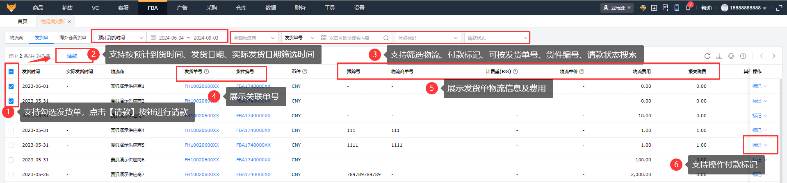Image resolution: width=787 pixels, height=183 pixels.
Task: Click tracking number 789789789789 cell
Action: [x=364, y=174]
